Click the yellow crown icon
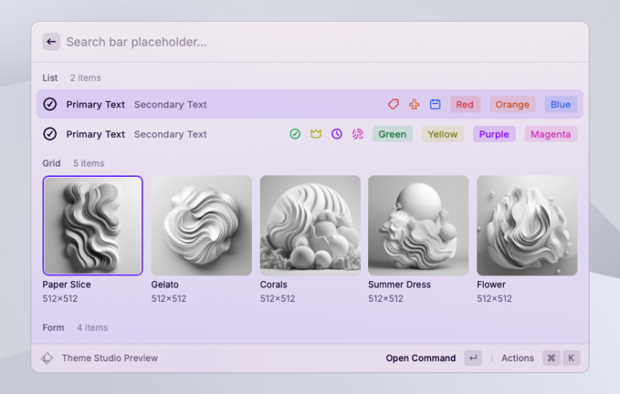This screenshot has height=394, width=620. [x=316, y=135]
